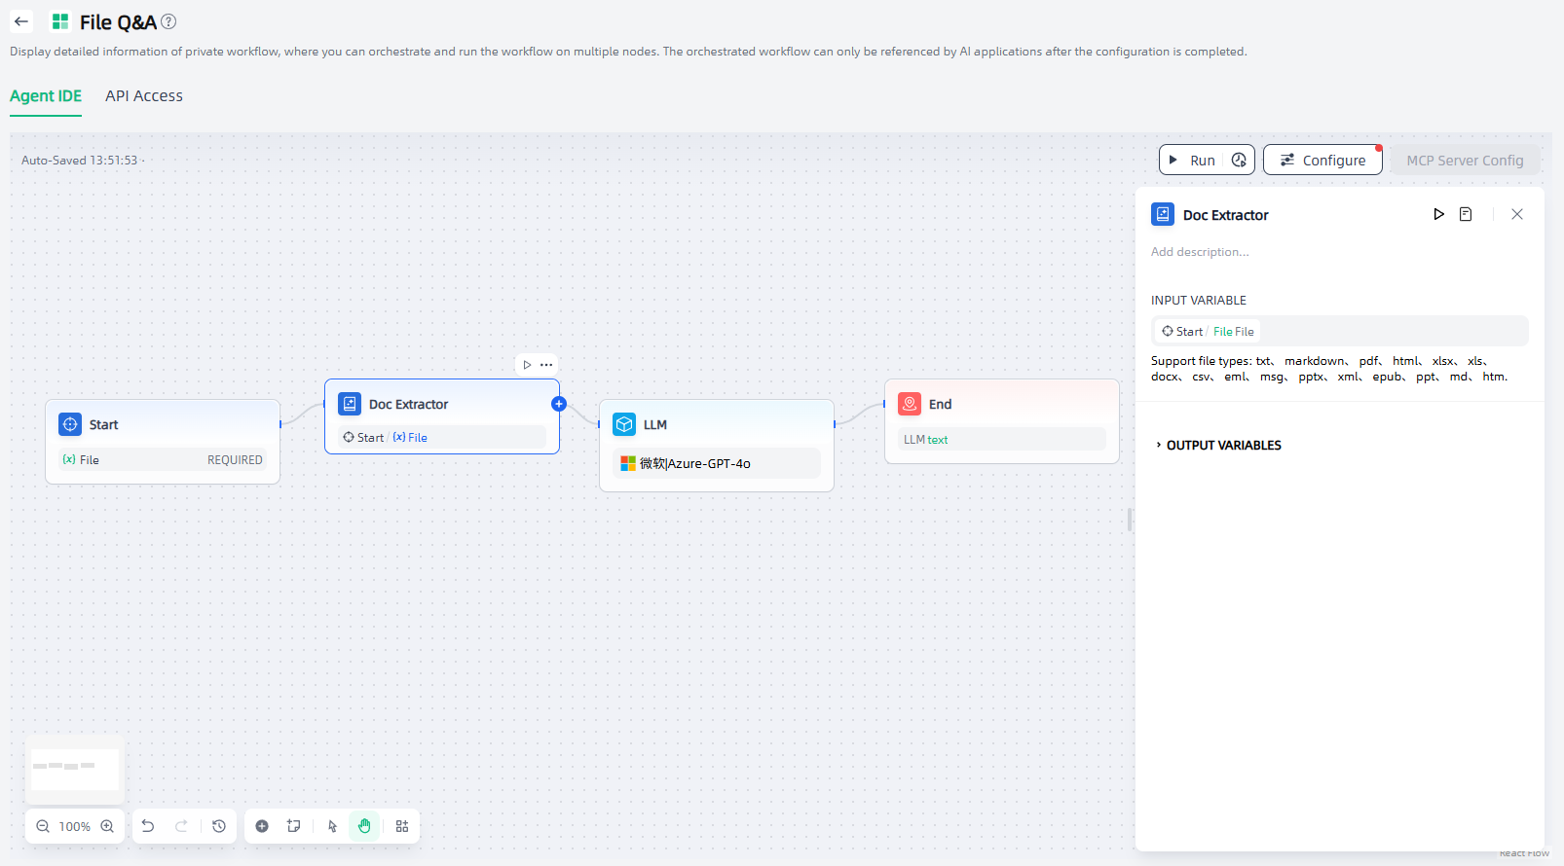Run the Doc Extractor step from panel header
The height and width of the screenshot is (866, 1564).
(1438, 214)
